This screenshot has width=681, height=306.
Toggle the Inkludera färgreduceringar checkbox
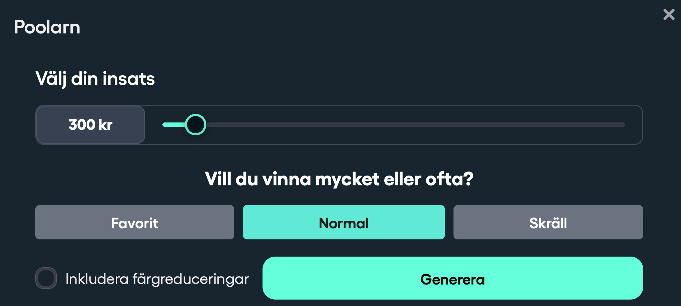46,278
